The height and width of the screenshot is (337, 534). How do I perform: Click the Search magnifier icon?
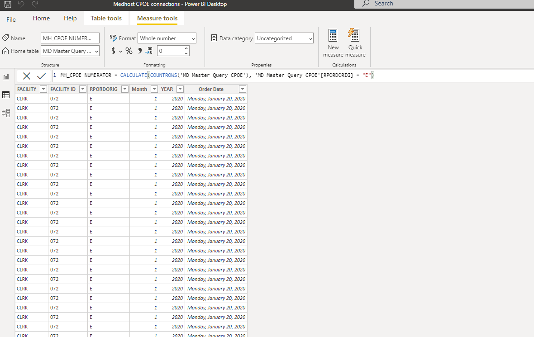point(366,4)
